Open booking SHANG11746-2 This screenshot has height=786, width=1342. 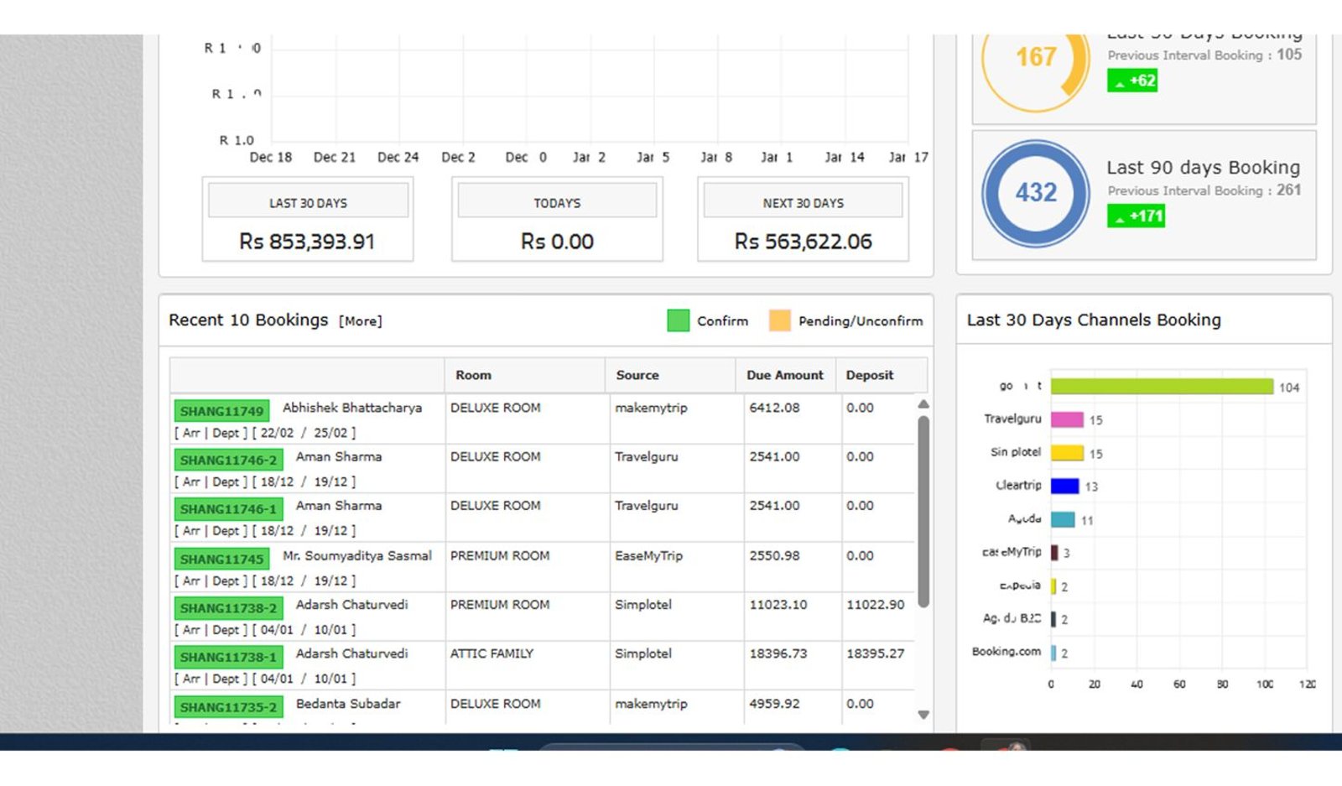tap(228, 460)
